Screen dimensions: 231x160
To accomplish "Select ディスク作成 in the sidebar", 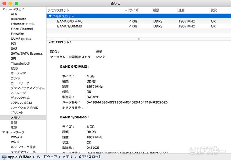I will click(20, 98).
